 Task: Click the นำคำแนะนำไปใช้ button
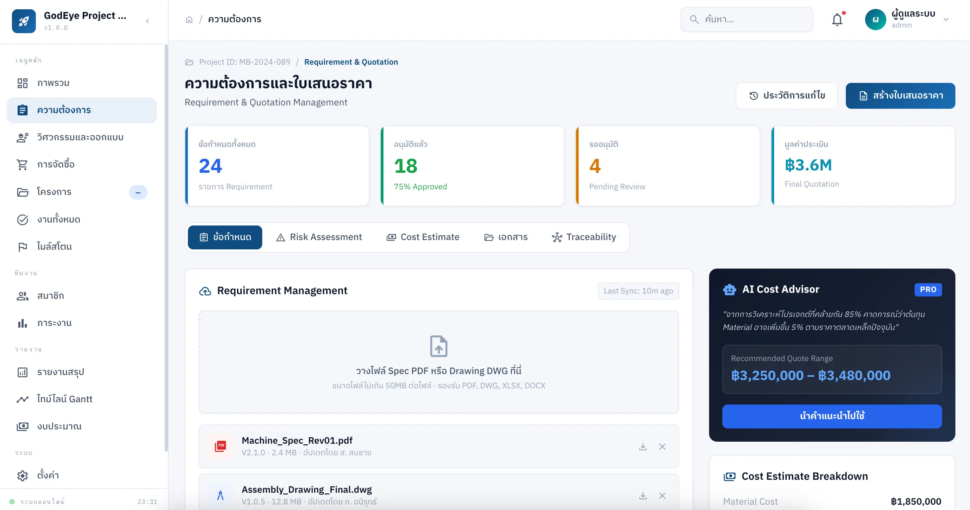point(832,416)
